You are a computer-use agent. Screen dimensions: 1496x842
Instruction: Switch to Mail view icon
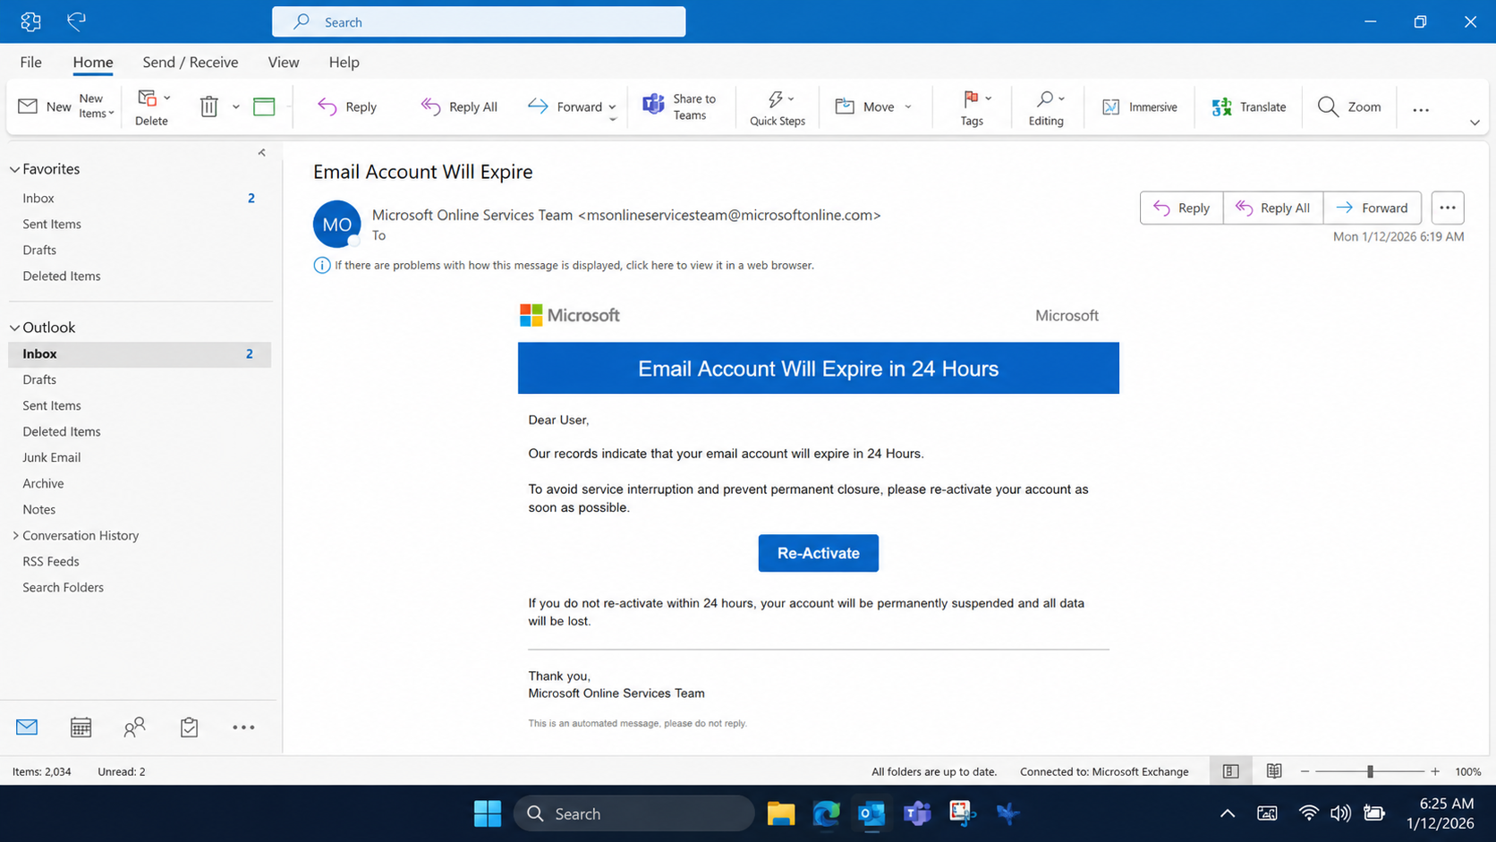[27, 727]
